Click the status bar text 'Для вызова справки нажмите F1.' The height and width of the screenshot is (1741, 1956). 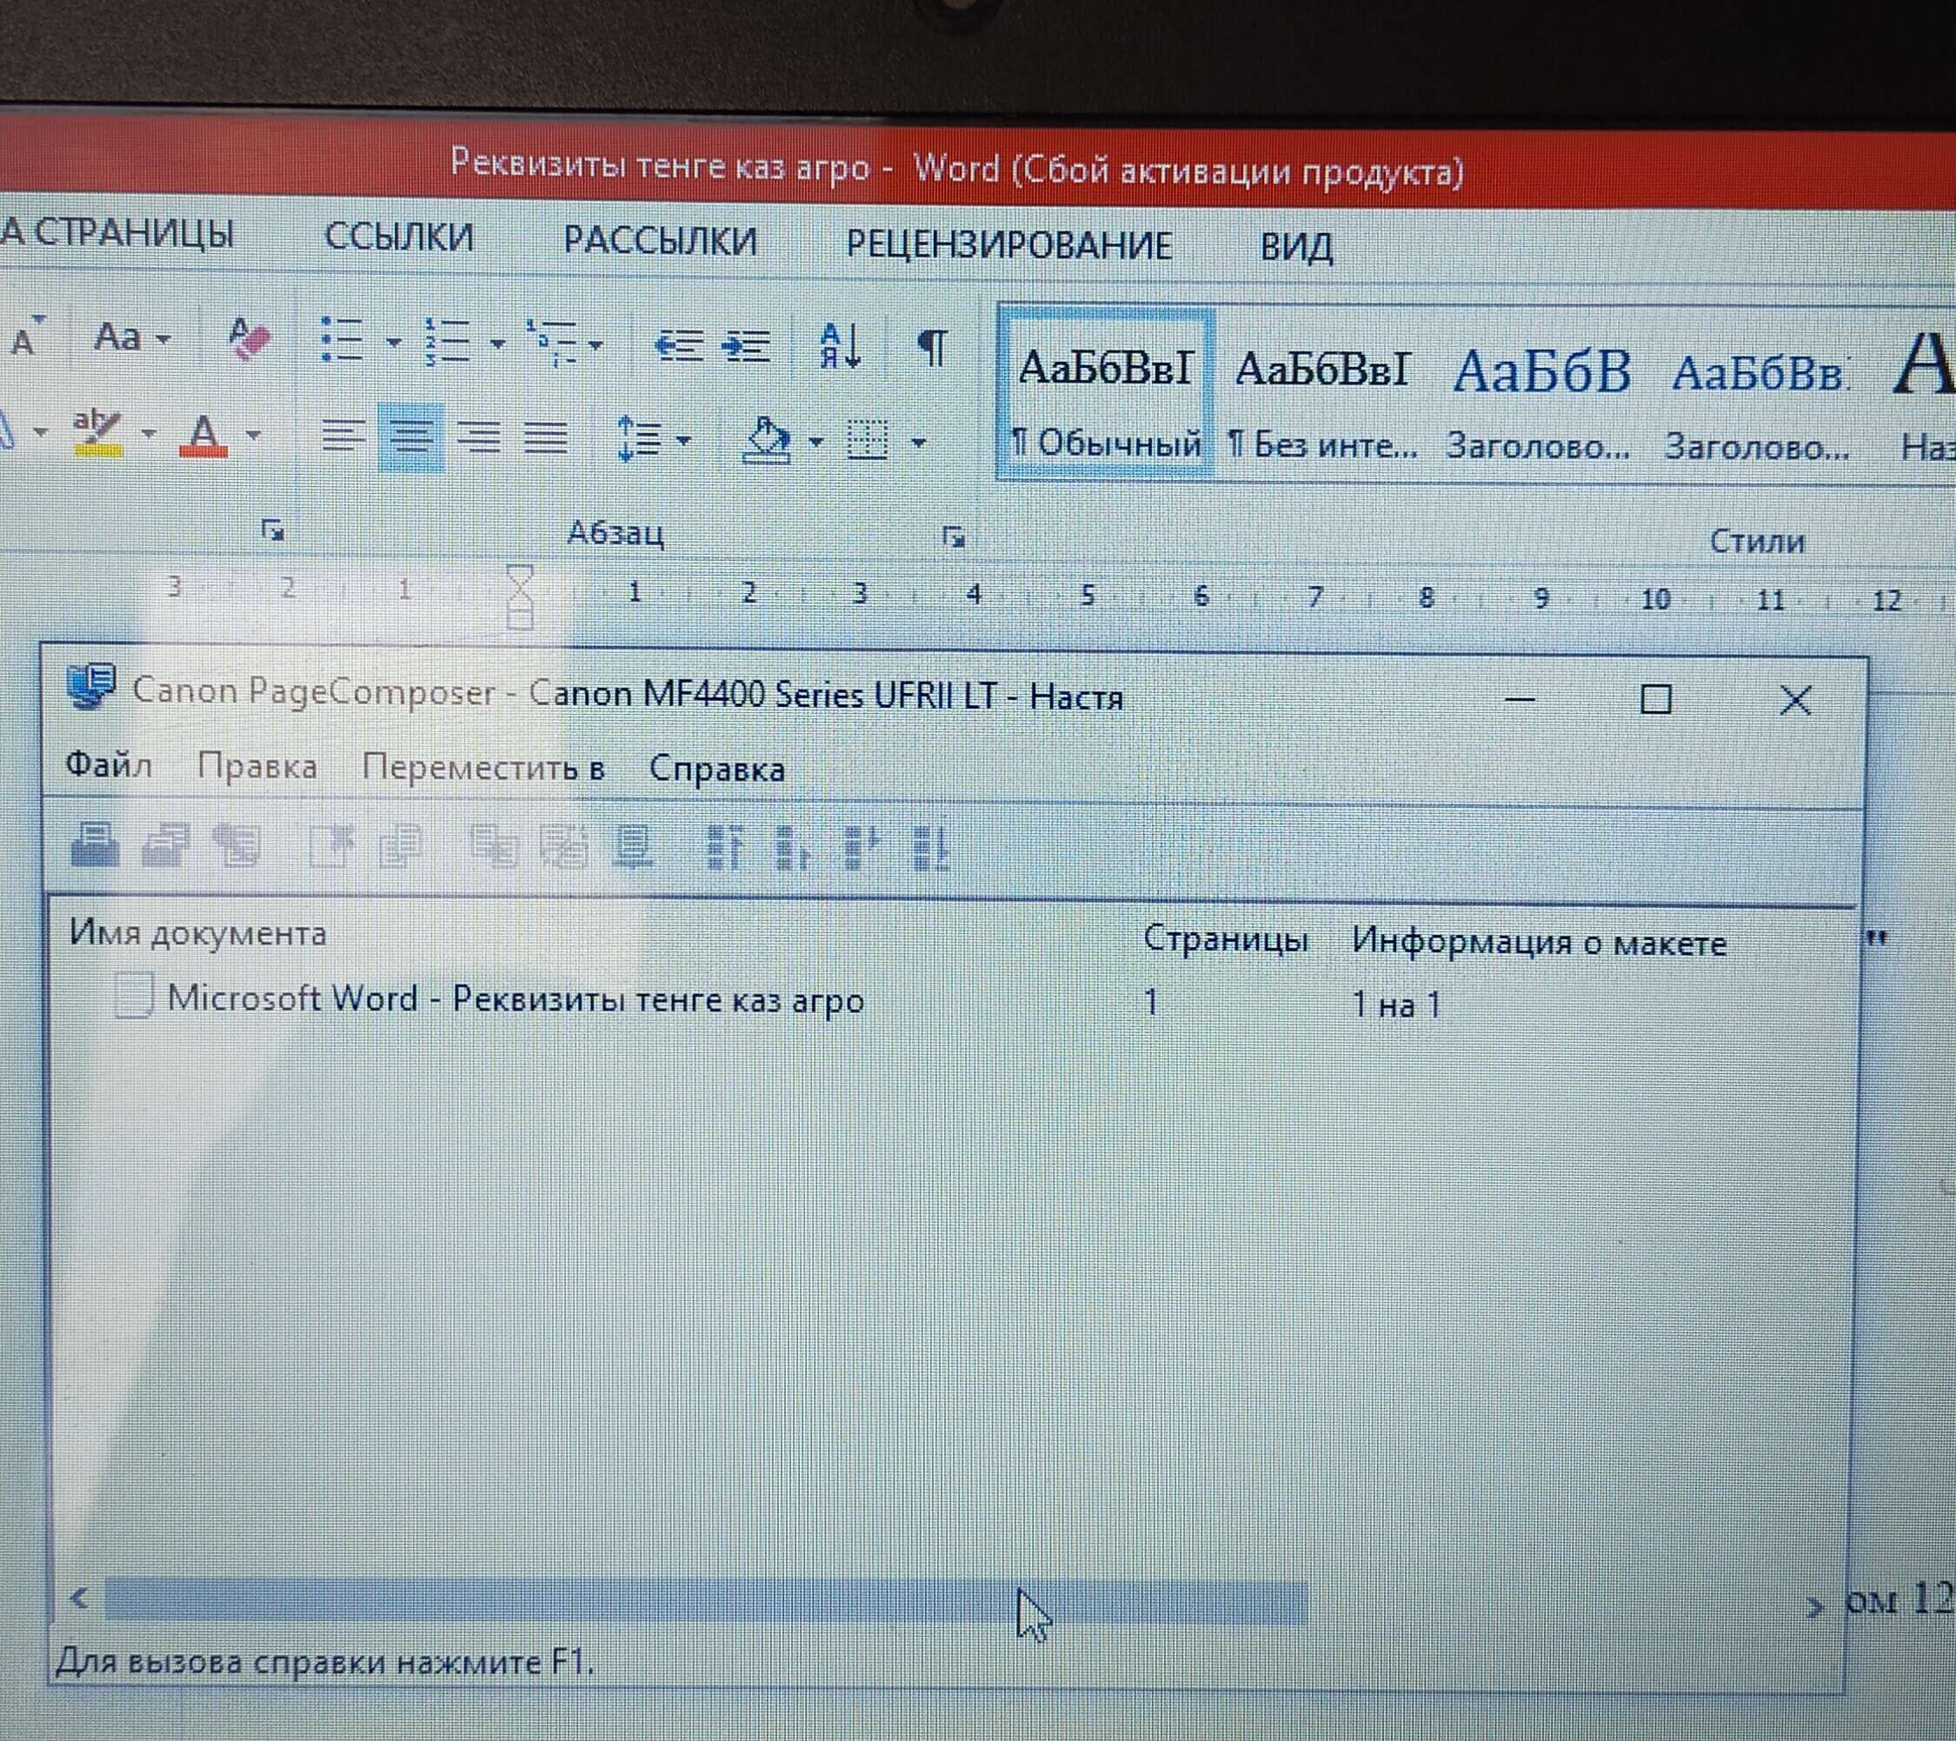[x=325, y=1664]
